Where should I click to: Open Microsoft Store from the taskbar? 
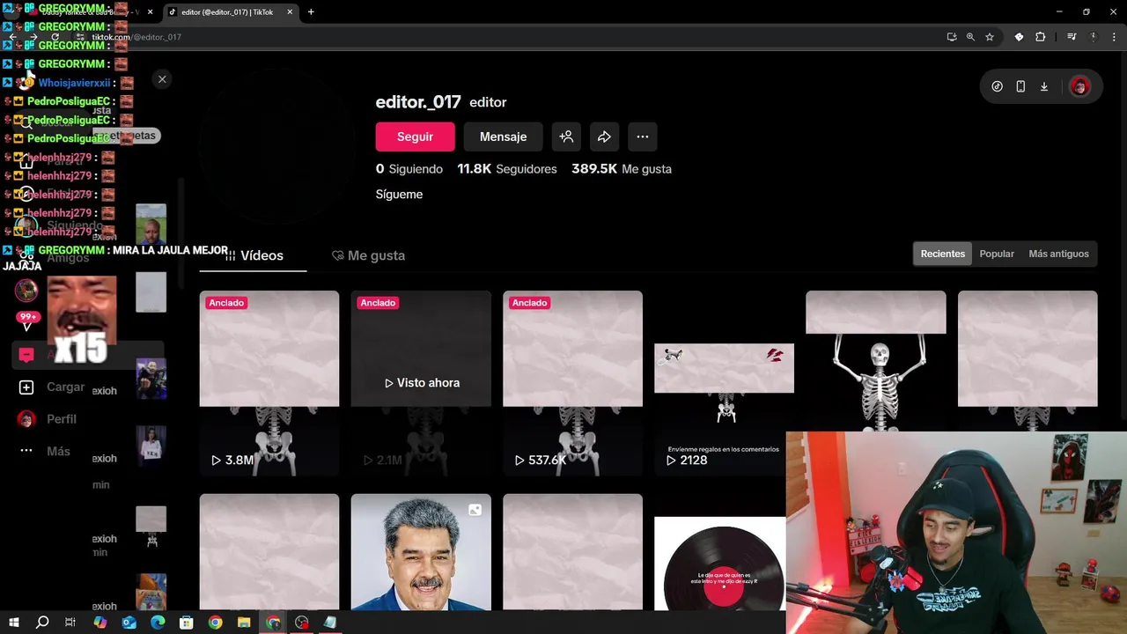click(186, 623)
